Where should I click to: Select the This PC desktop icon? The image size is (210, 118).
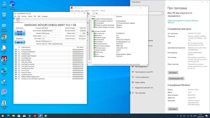[x=4, y=5]
